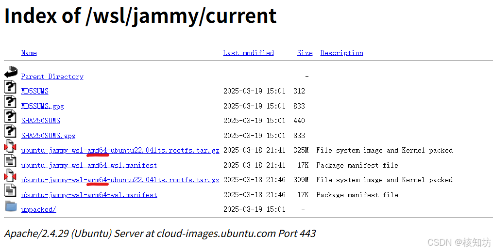Viewport: 493px width, 251px height.
Task: Click the description text of the amd64 rootfs row
Action: (385, 150)
